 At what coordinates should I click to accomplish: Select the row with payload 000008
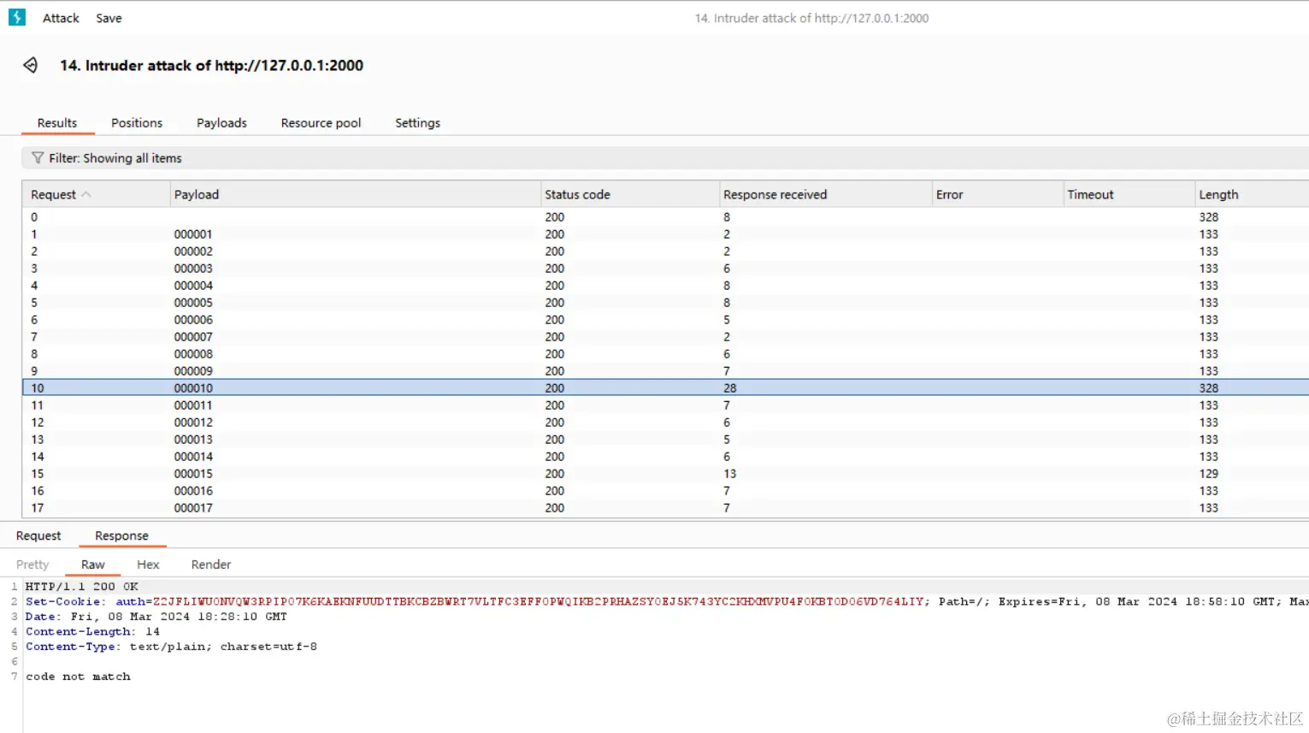[665, 354]
